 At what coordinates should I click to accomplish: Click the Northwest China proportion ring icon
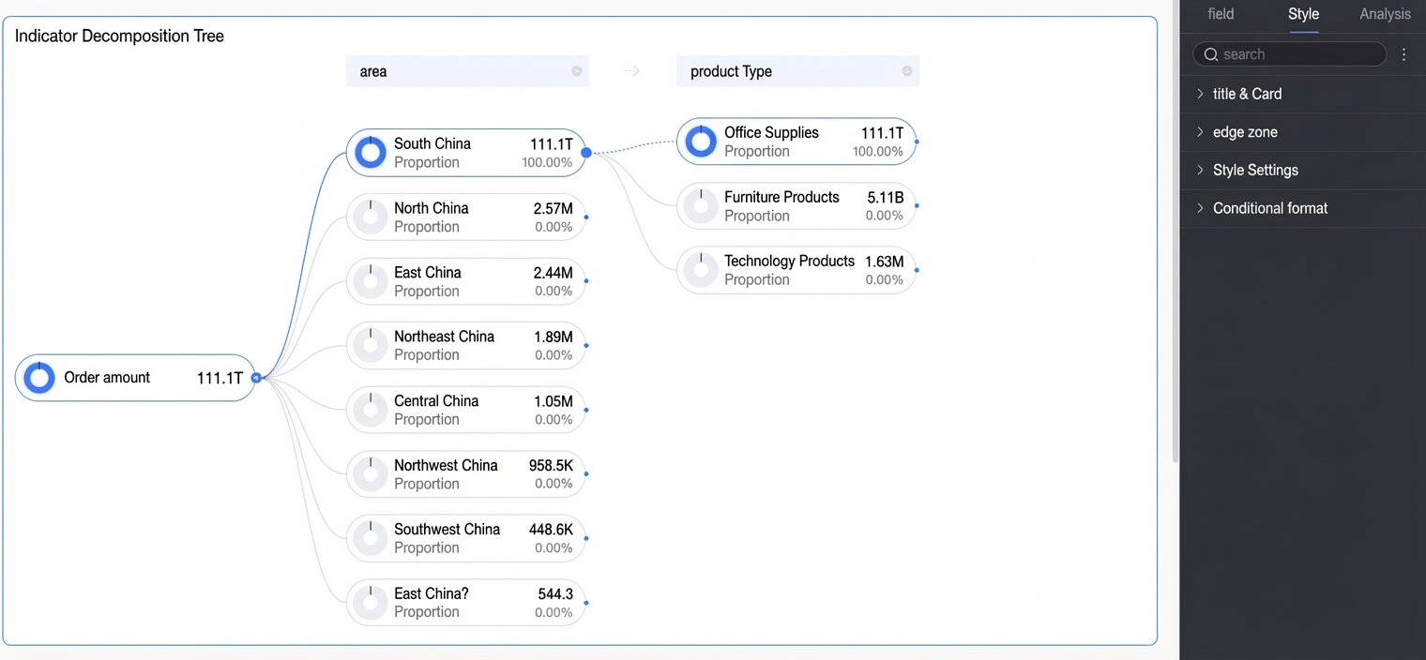coord(371,474)
